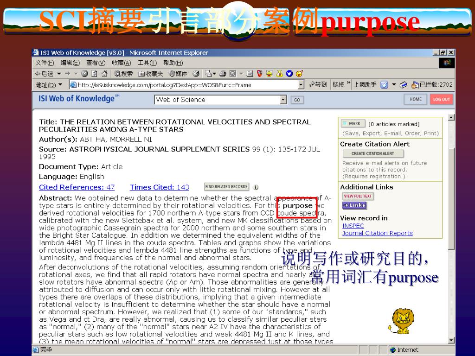475x356 pixels.
Task: Click the Print icon in toolbar
Action: click(223, 74)
